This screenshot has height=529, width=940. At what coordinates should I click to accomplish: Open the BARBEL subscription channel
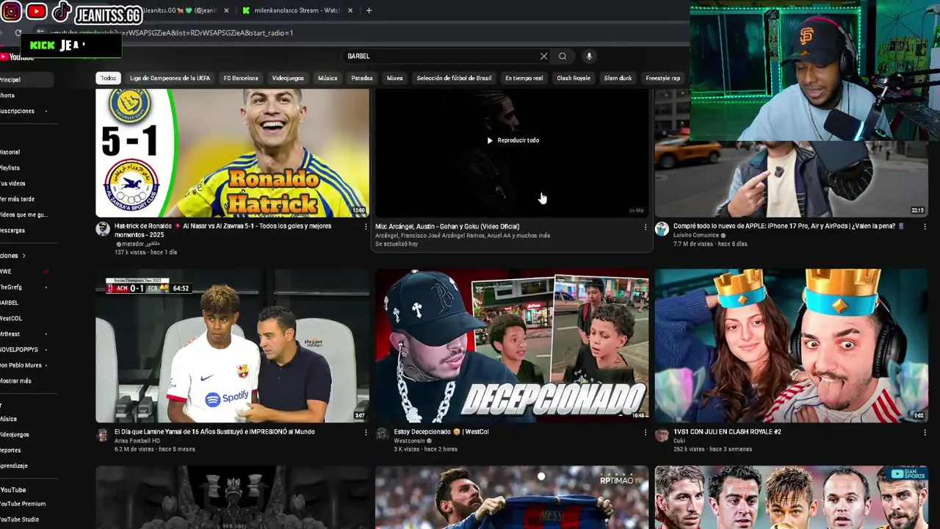9,303
